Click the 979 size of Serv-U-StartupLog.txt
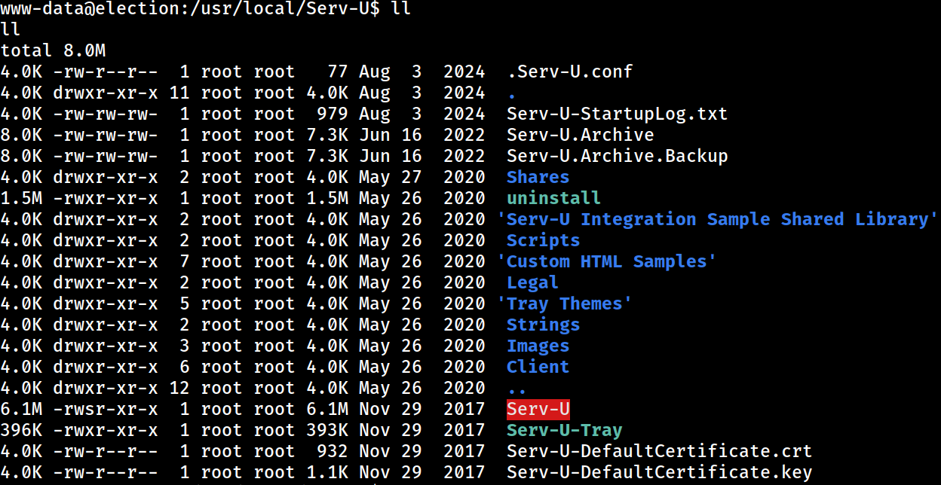Screen dimensions: 941x485 [x=332, y=114]
